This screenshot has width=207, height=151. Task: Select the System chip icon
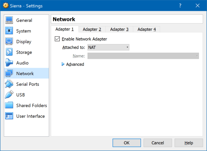pos(9,31)
